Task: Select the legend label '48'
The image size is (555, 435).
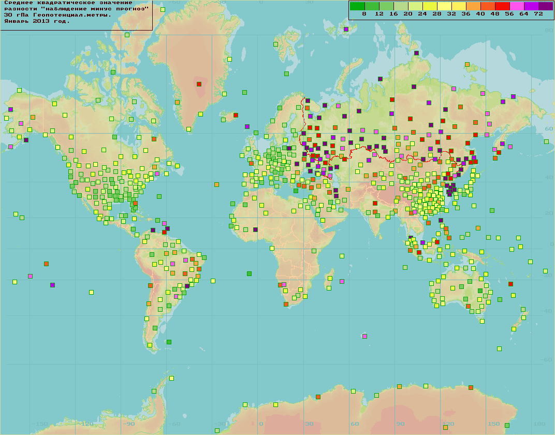Action: [x=495, y=14]
